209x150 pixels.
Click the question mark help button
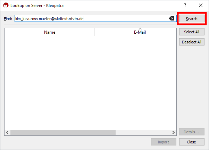coord(185,6)
